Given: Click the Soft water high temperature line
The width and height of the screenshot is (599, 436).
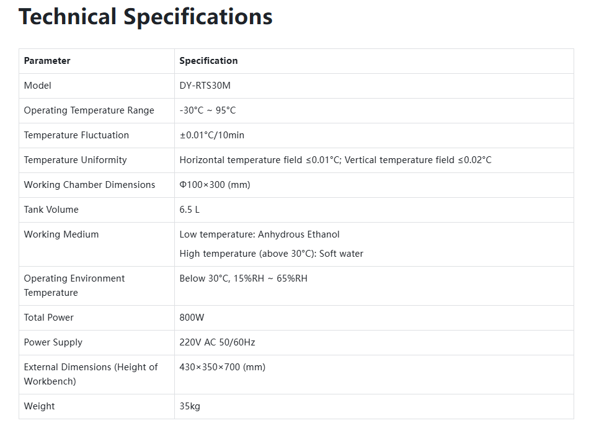Looking at the screenshot, I should [x=271, y=254].
